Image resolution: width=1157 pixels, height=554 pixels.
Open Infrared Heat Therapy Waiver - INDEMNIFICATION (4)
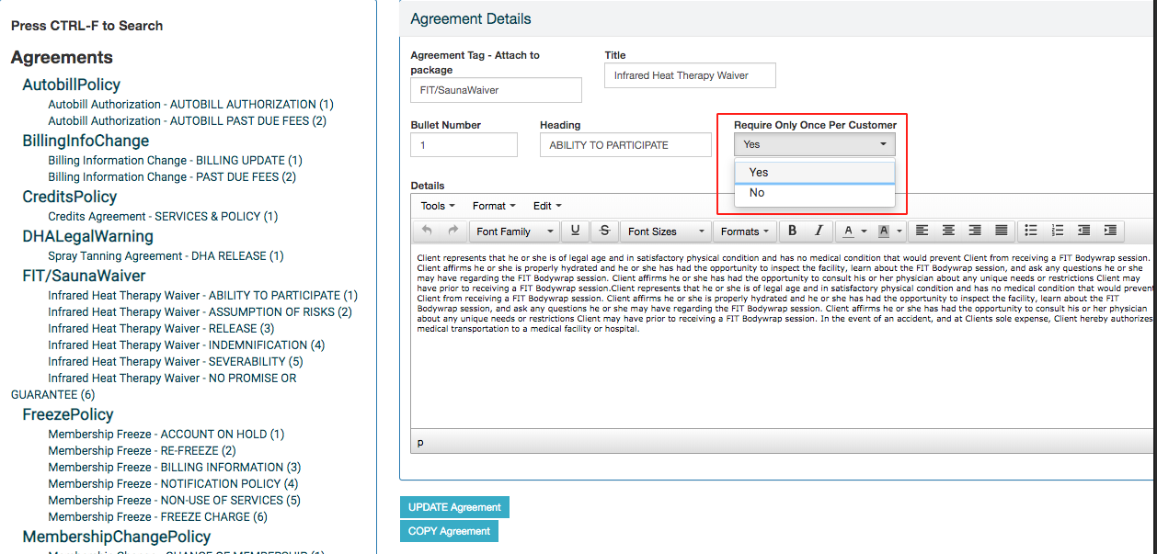click(x=186, y=345)
